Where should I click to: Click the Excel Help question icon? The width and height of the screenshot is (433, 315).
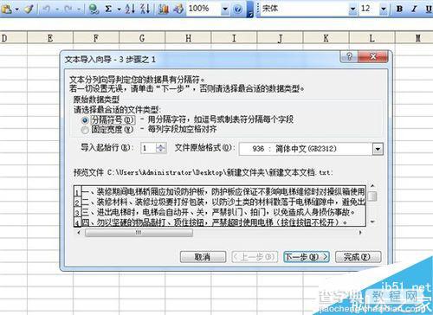[238, 10]
